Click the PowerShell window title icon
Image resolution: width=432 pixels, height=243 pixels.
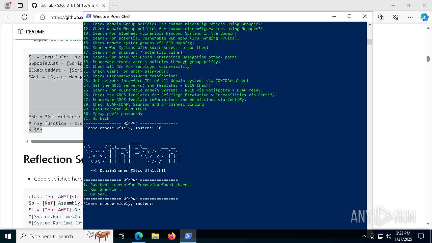(x=88, y=16)
